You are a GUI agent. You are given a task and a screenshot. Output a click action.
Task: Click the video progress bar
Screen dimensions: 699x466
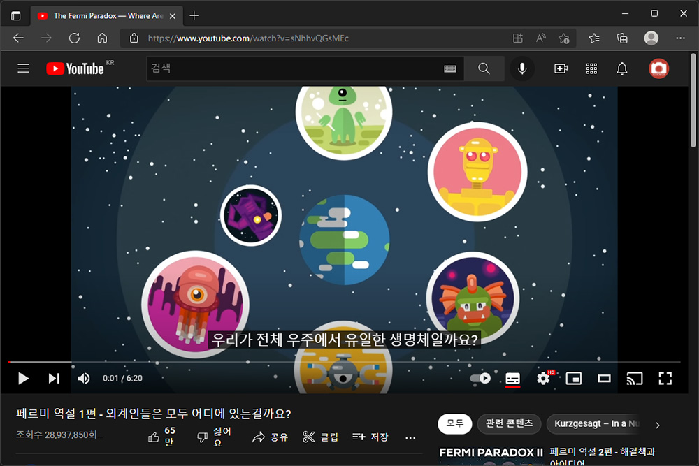pos(344,362)
